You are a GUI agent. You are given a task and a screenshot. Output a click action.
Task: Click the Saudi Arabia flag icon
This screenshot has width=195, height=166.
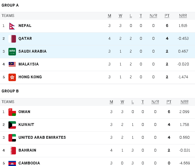click(x=12, y=51)
